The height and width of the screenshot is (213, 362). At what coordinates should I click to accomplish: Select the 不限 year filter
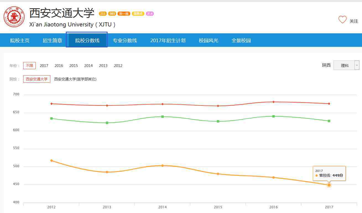coord(29,66)
